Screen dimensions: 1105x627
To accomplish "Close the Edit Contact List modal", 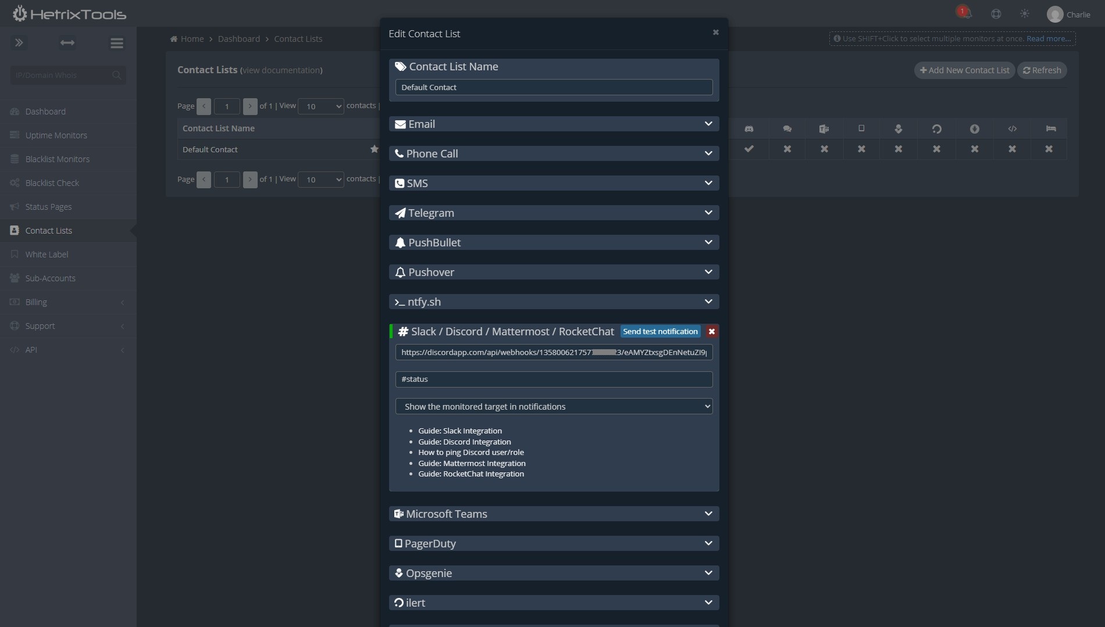I will pos(716,33).
